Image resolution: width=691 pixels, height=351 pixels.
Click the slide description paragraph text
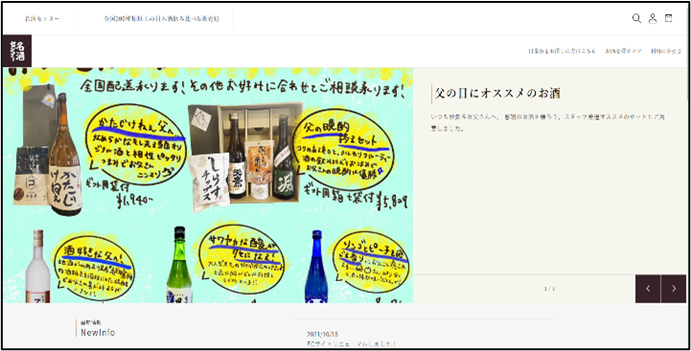click(x=547, y=122)
